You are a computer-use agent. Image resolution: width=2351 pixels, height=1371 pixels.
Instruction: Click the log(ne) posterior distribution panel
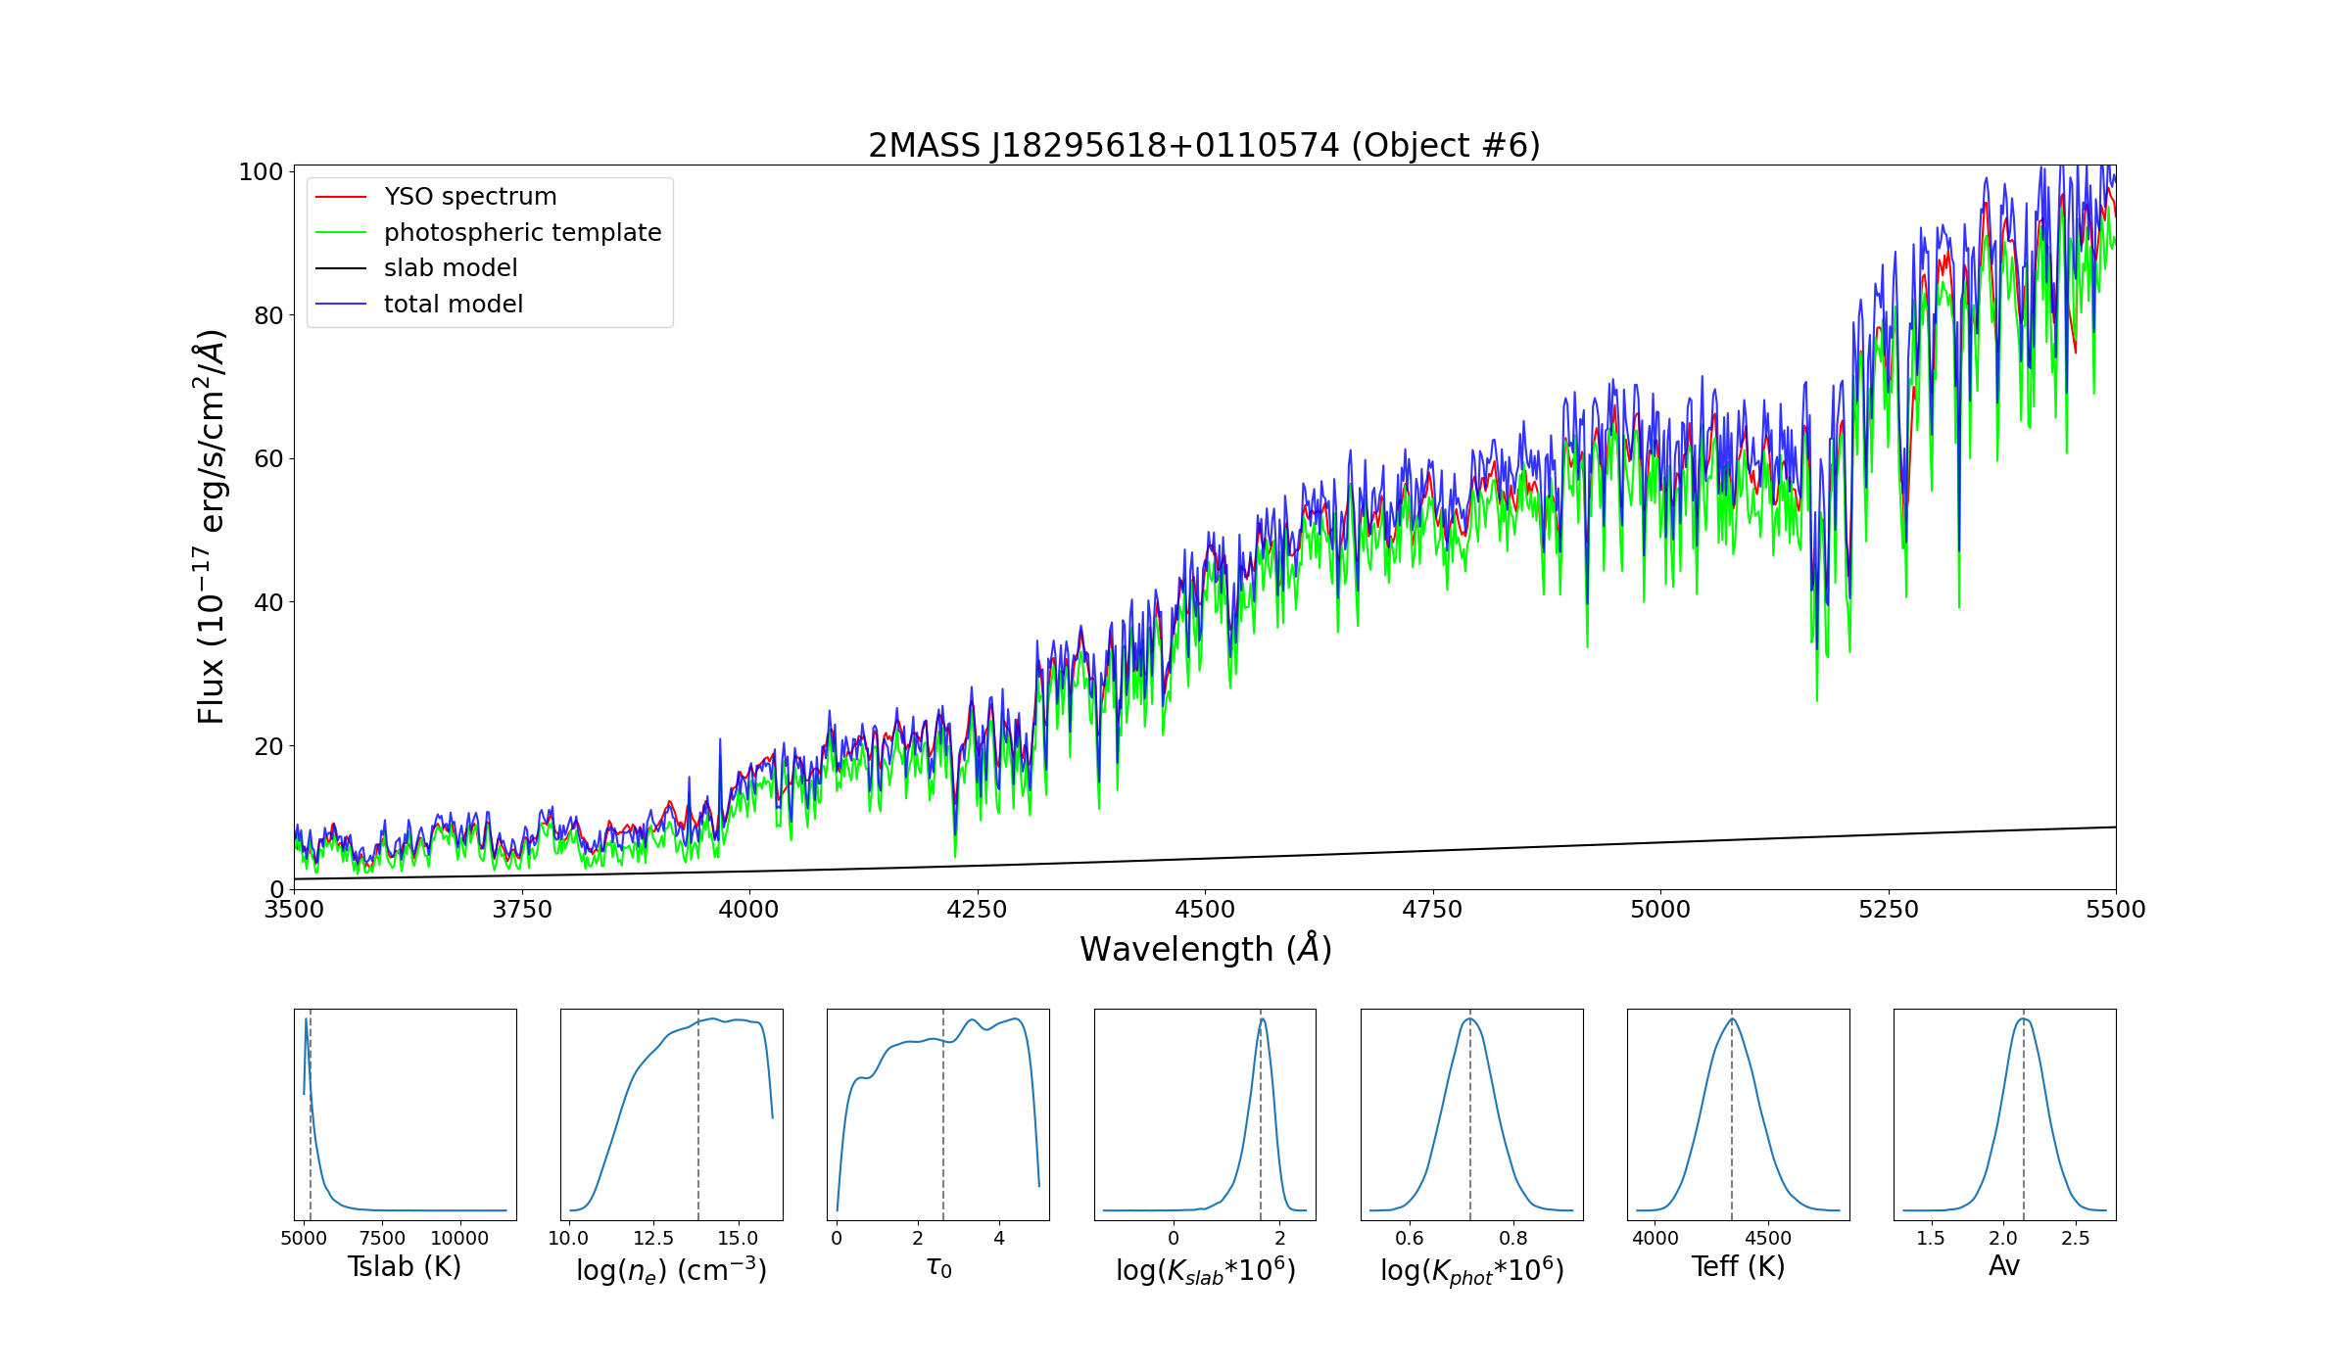coord(672,1114)
